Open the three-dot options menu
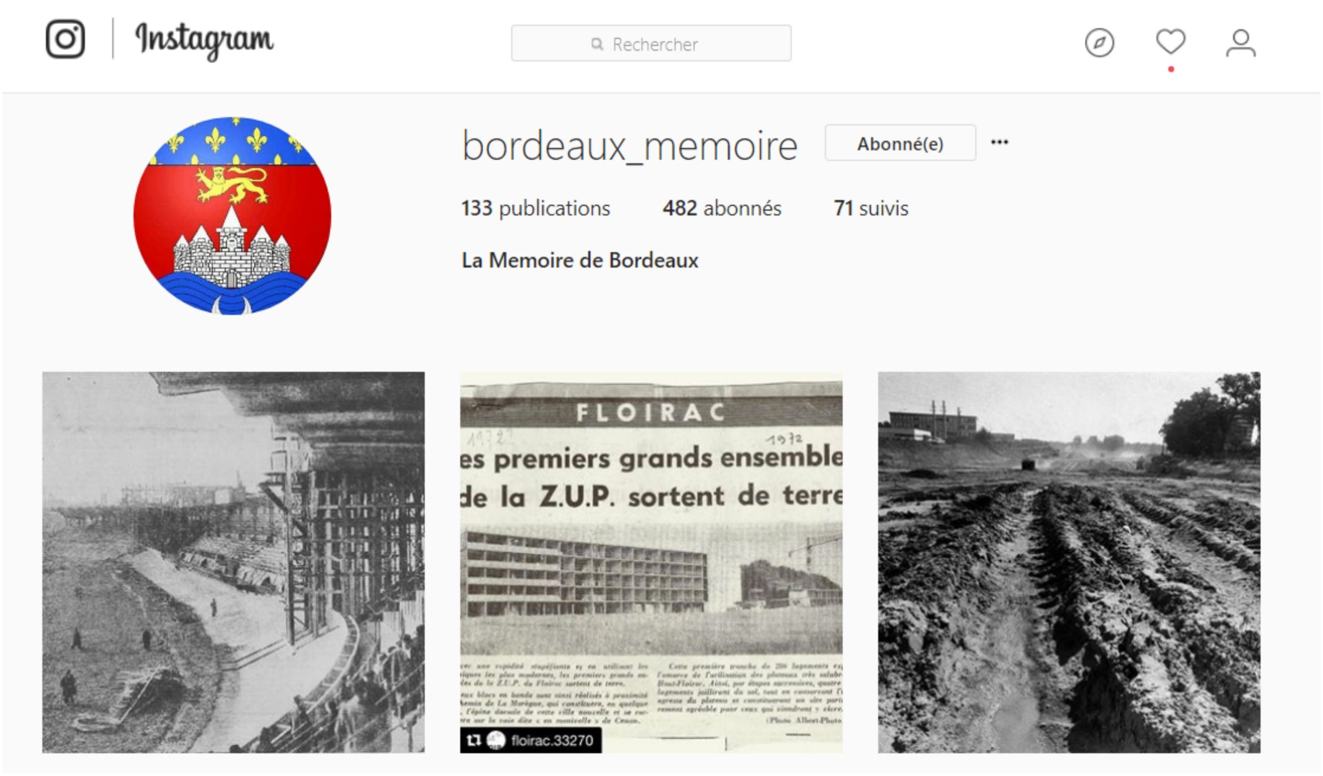This screenshot has width=1323, height=776. click(x=999, y=142)
